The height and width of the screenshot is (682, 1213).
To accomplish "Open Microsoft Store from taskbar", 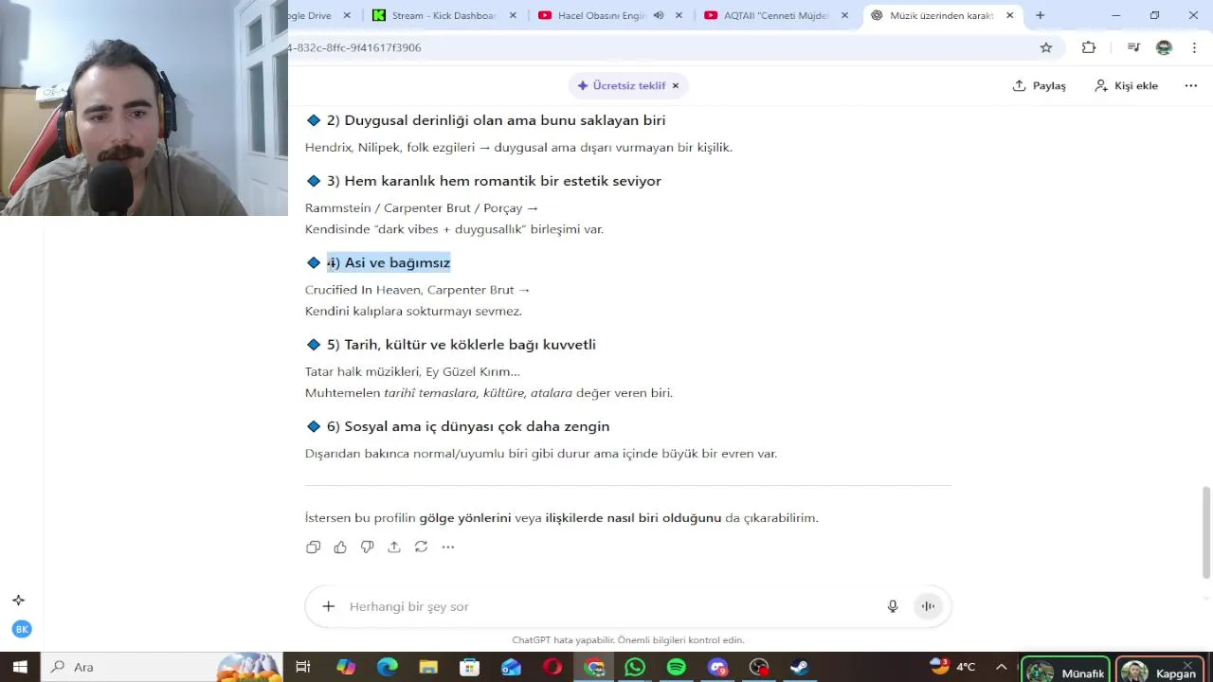I will click(x=470, y=667).
